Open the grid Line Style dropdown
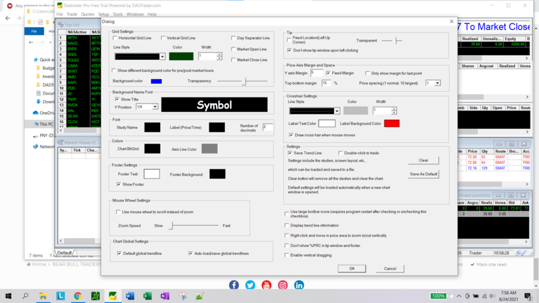The image size is (539, 303). (162, 57)
